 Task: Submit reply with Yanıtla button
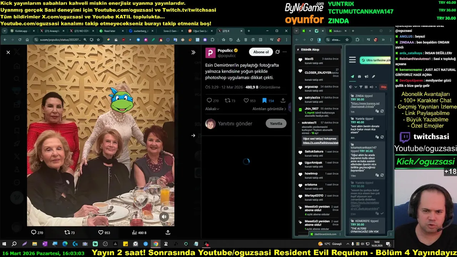pyautogui.click(x=276, y=124)
